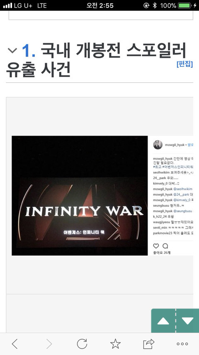
Task: Tap the #최고 hashtag
Action: [x=157, y=167]
